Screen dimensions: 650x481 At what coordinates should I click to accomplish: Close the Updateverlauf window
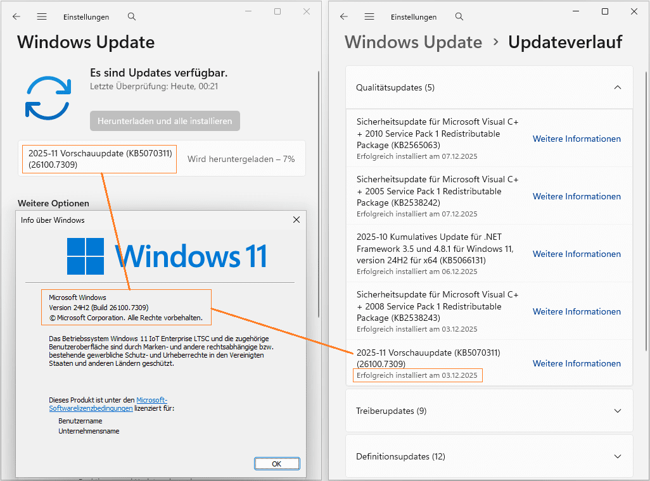coord(634,11)
